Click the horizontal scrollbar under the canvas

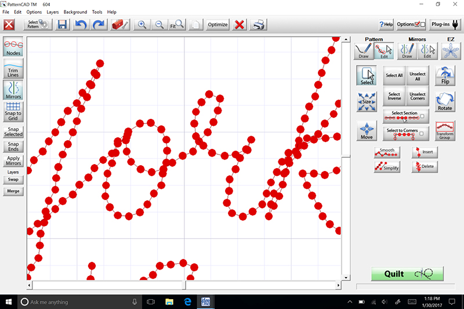(184, 285)
